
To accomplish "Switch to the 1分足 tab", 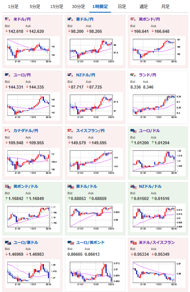I will click(13, 7).
